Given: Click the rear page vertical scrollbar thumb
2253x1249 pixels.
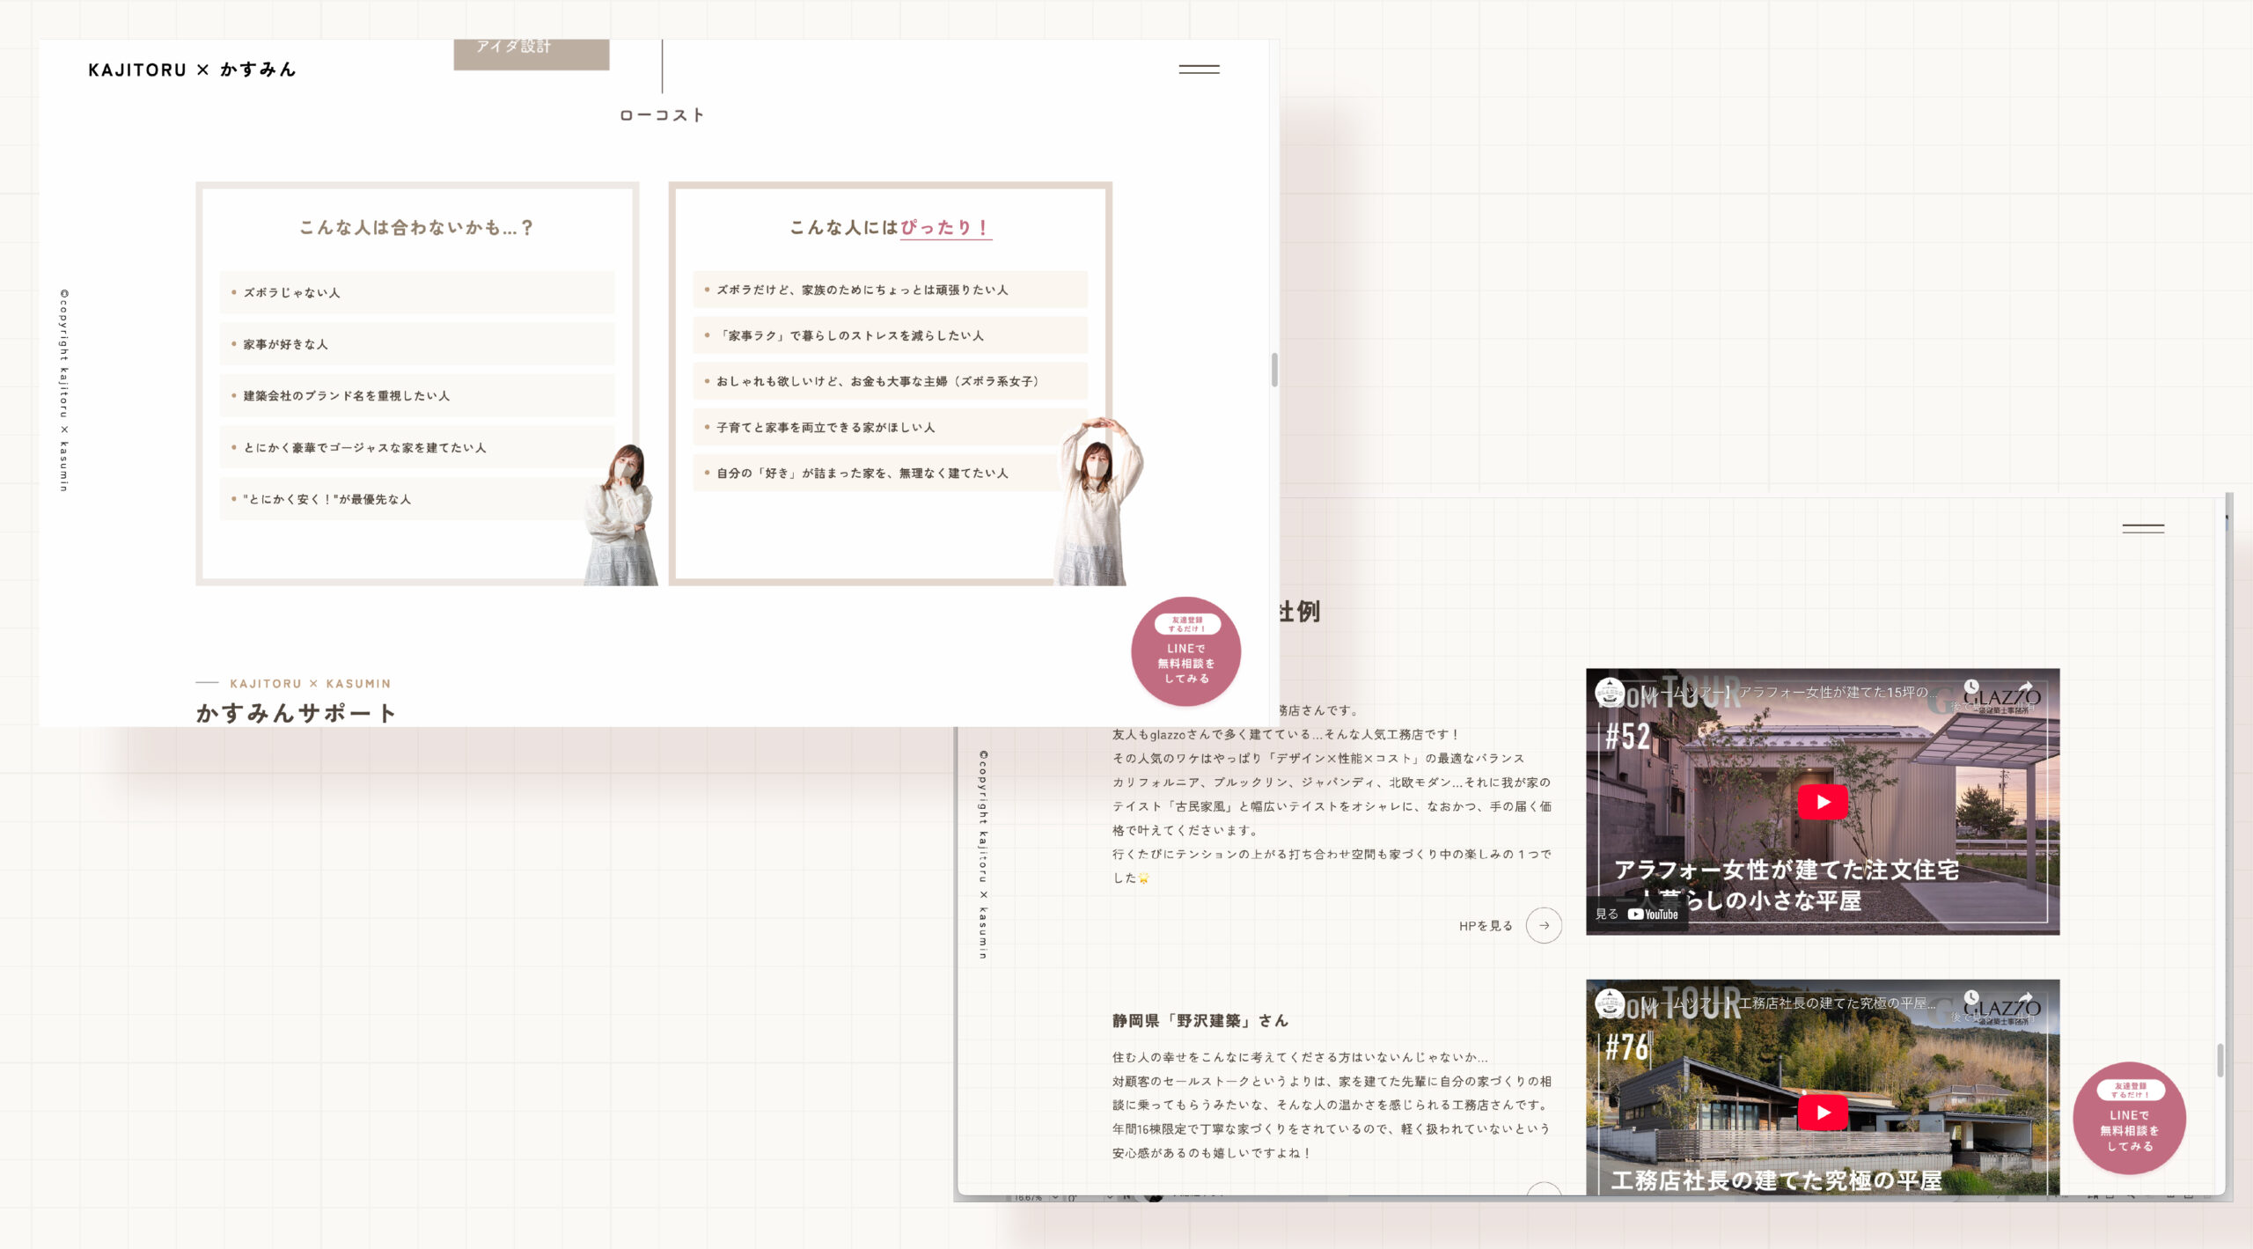Looking at the screenshot, I should 2220,1060.
